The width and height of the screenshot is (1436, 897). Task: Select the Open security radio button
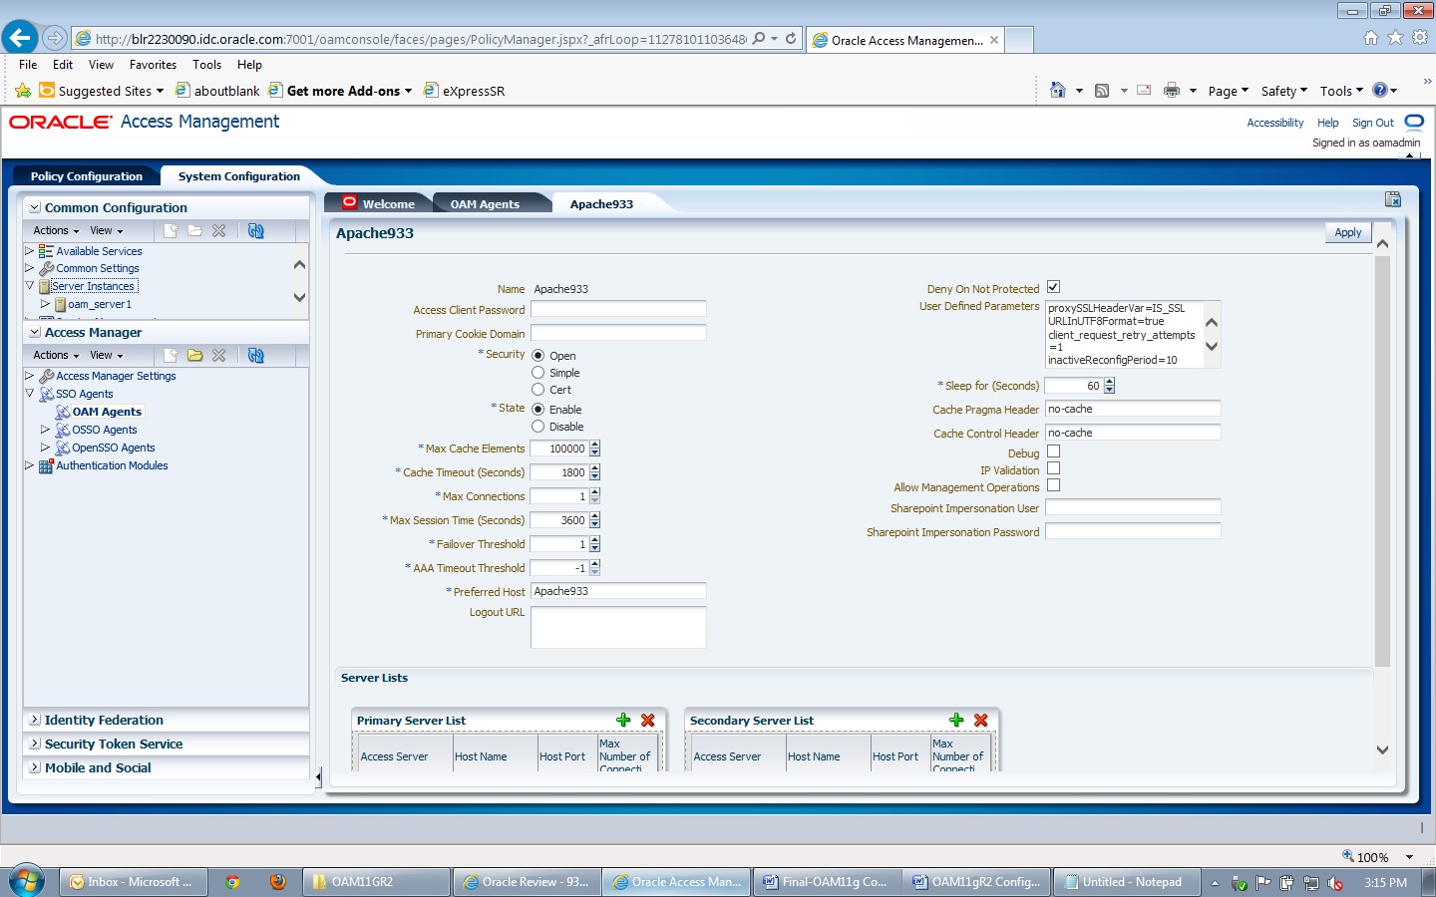[538, 356]
